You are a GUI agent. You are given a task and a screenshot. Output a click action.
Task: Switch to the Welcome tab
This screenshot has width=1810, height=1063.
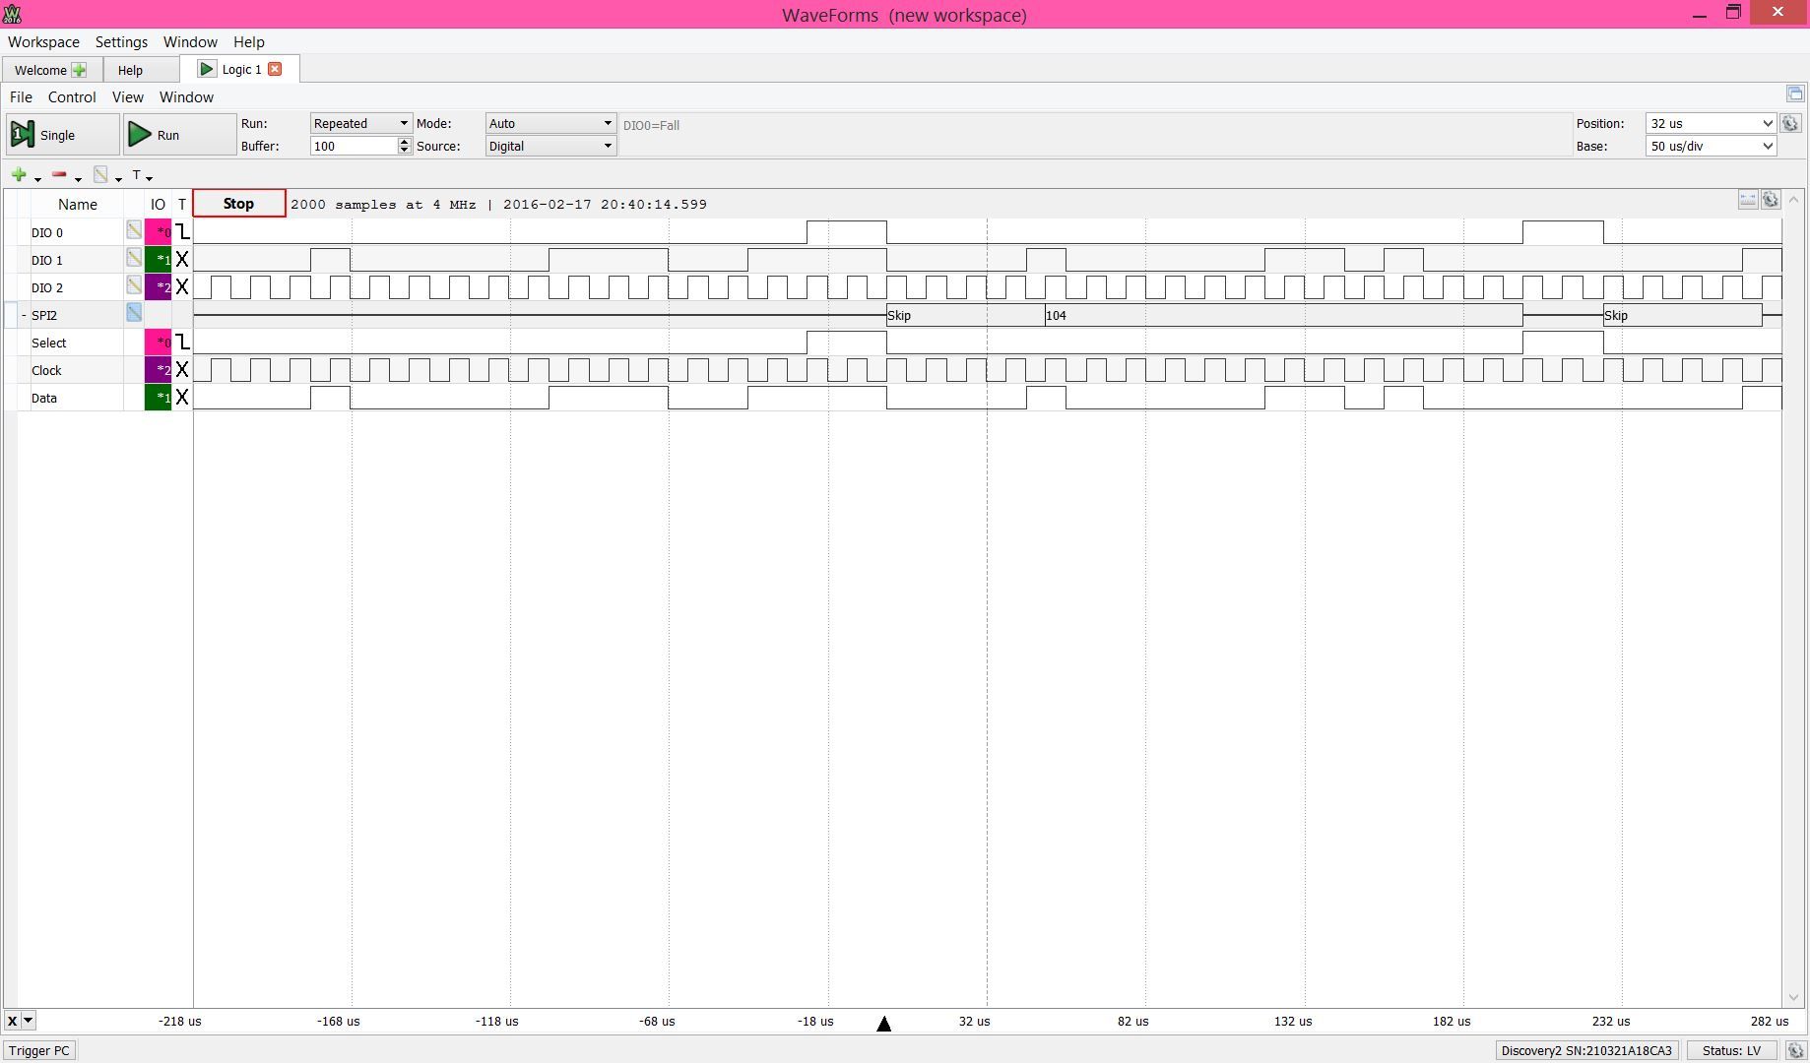click(x=41, y=69)
